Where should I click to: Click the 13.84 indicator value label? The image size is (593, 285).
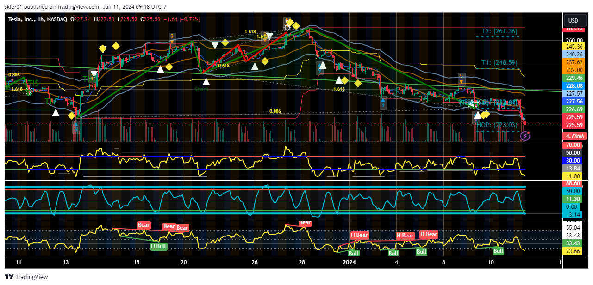[573, 169]
